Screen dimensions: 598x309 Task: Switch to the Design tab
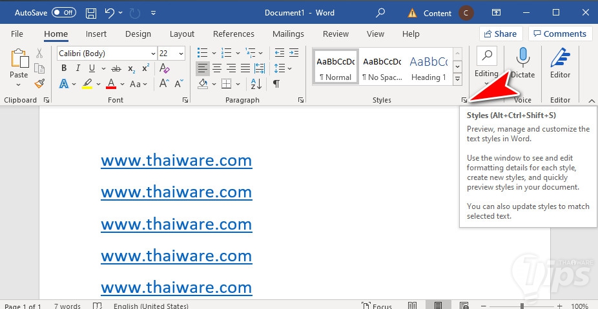click(138, 34)
